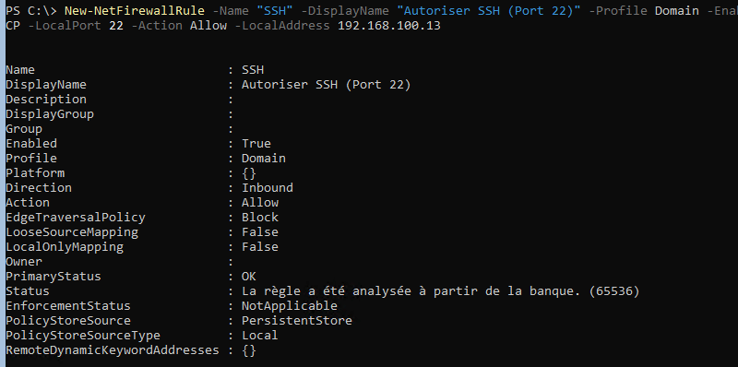The height and width of the screenshot is (367, 738).
Task: Click the Group property label
Action: click(24, 129)
